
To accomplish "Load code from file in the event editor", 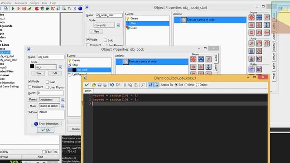I will [x=94, y=85].
